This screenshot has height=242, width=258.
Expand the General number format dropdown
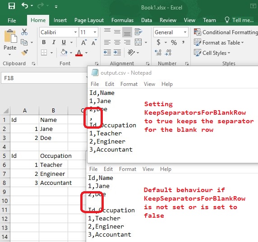click(x=185, y=32)
